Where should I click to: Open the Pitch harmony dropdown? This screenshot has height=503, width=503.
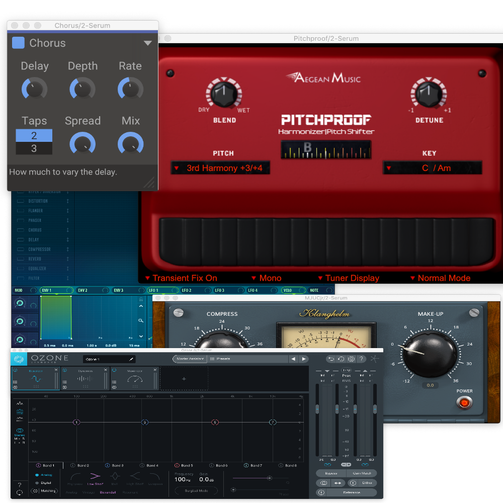point(220,168)
